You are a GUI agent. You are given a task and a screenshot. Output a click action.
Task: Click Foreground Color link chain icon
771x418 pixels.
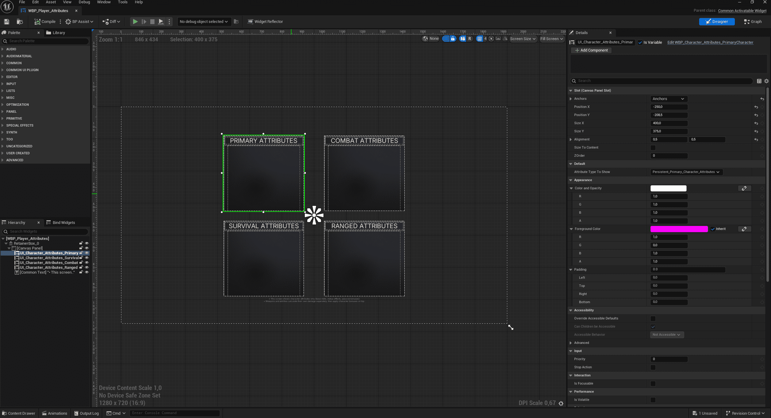click(744, 229)
